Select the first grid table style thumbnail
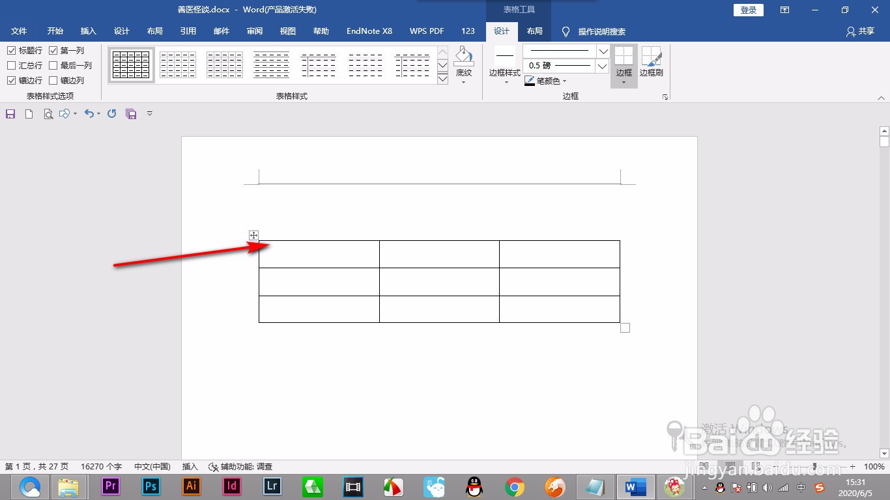The image size is (890, 500). (131, 65)
